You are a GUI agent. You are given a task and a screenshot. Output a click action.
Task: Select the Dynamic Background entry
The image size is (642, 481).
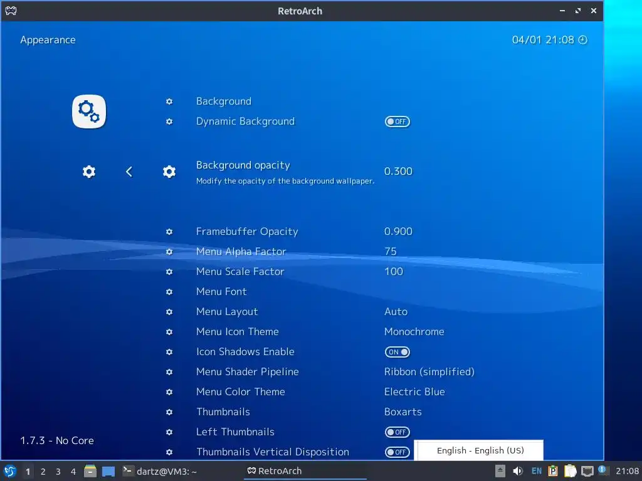[245, 122]
